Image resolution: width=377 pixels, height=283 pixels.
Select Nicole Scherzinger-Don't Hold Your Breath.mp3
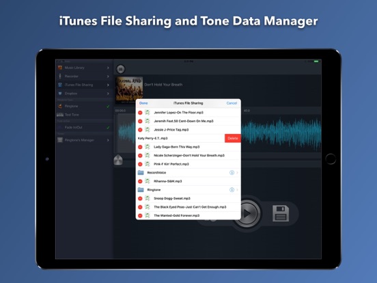(x=189, y=156)
